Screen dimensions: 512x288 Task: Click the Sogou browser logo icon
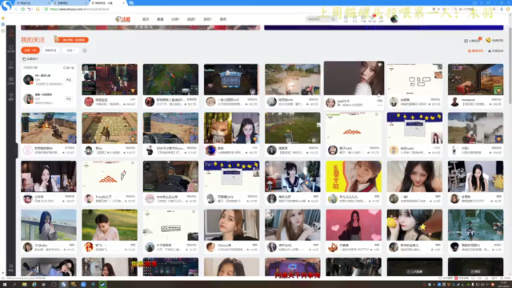(x=6, y=5)
